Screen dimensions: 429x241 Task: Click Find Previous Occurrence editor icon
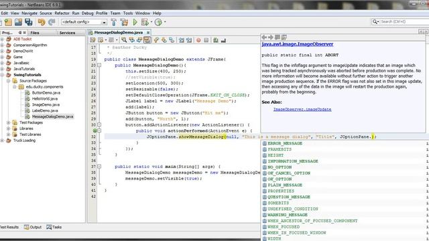coord(131,40)
